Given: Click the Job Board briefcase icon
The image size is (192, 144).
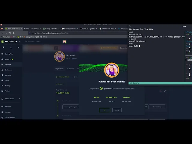Looking at the screenshot, I should 2,106.
